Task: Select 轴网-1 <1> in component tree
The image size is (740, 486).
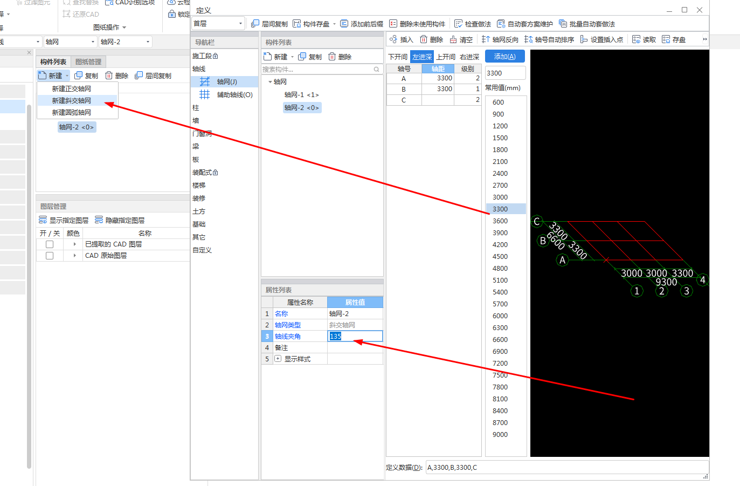Action: [x=302, y=95]
